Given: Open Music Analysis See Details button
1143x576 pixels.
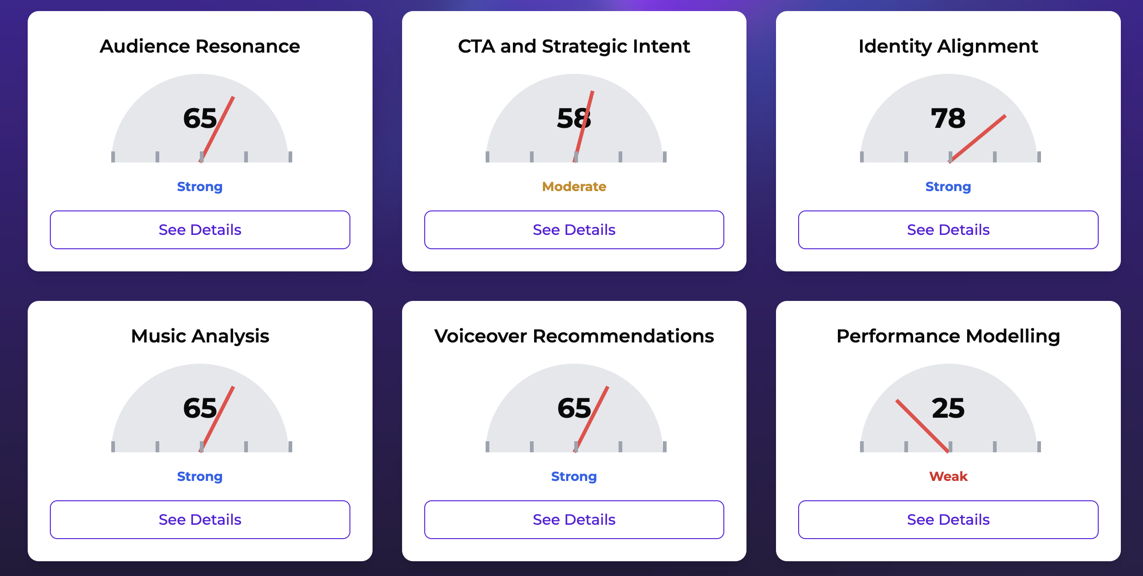Looking at the screenshot, I should [200, 520].
